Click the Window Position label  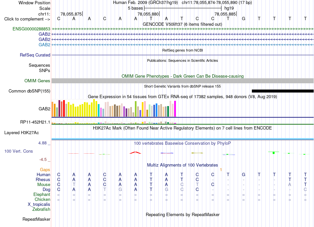(34, 3)
